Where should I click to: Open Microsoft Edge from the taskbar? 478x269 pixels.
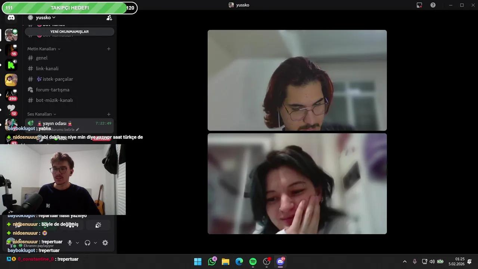[239, 262]
